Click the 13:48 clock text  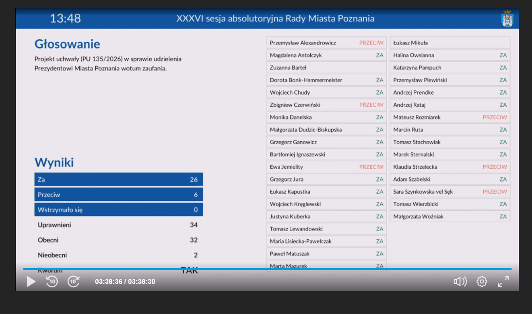pos(65,18)
